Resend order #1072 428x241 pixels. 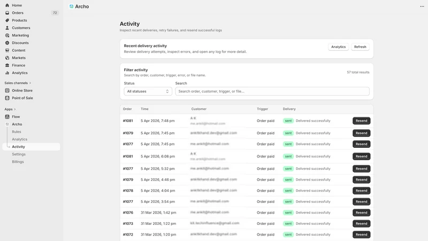click(x=362, y=235)
